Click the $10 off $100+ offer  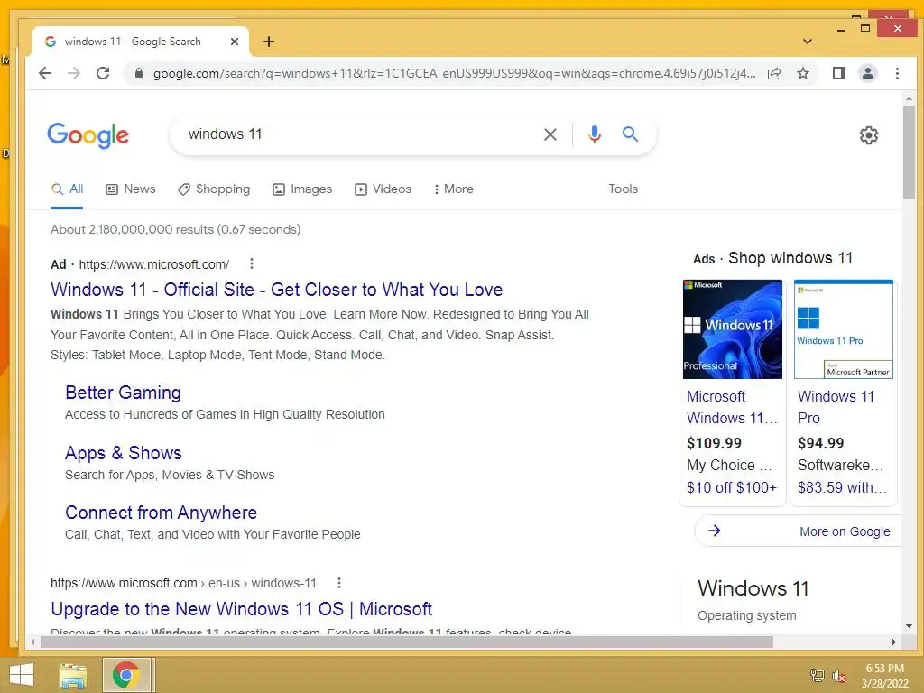pyautogui.click(x=731, y=488)
